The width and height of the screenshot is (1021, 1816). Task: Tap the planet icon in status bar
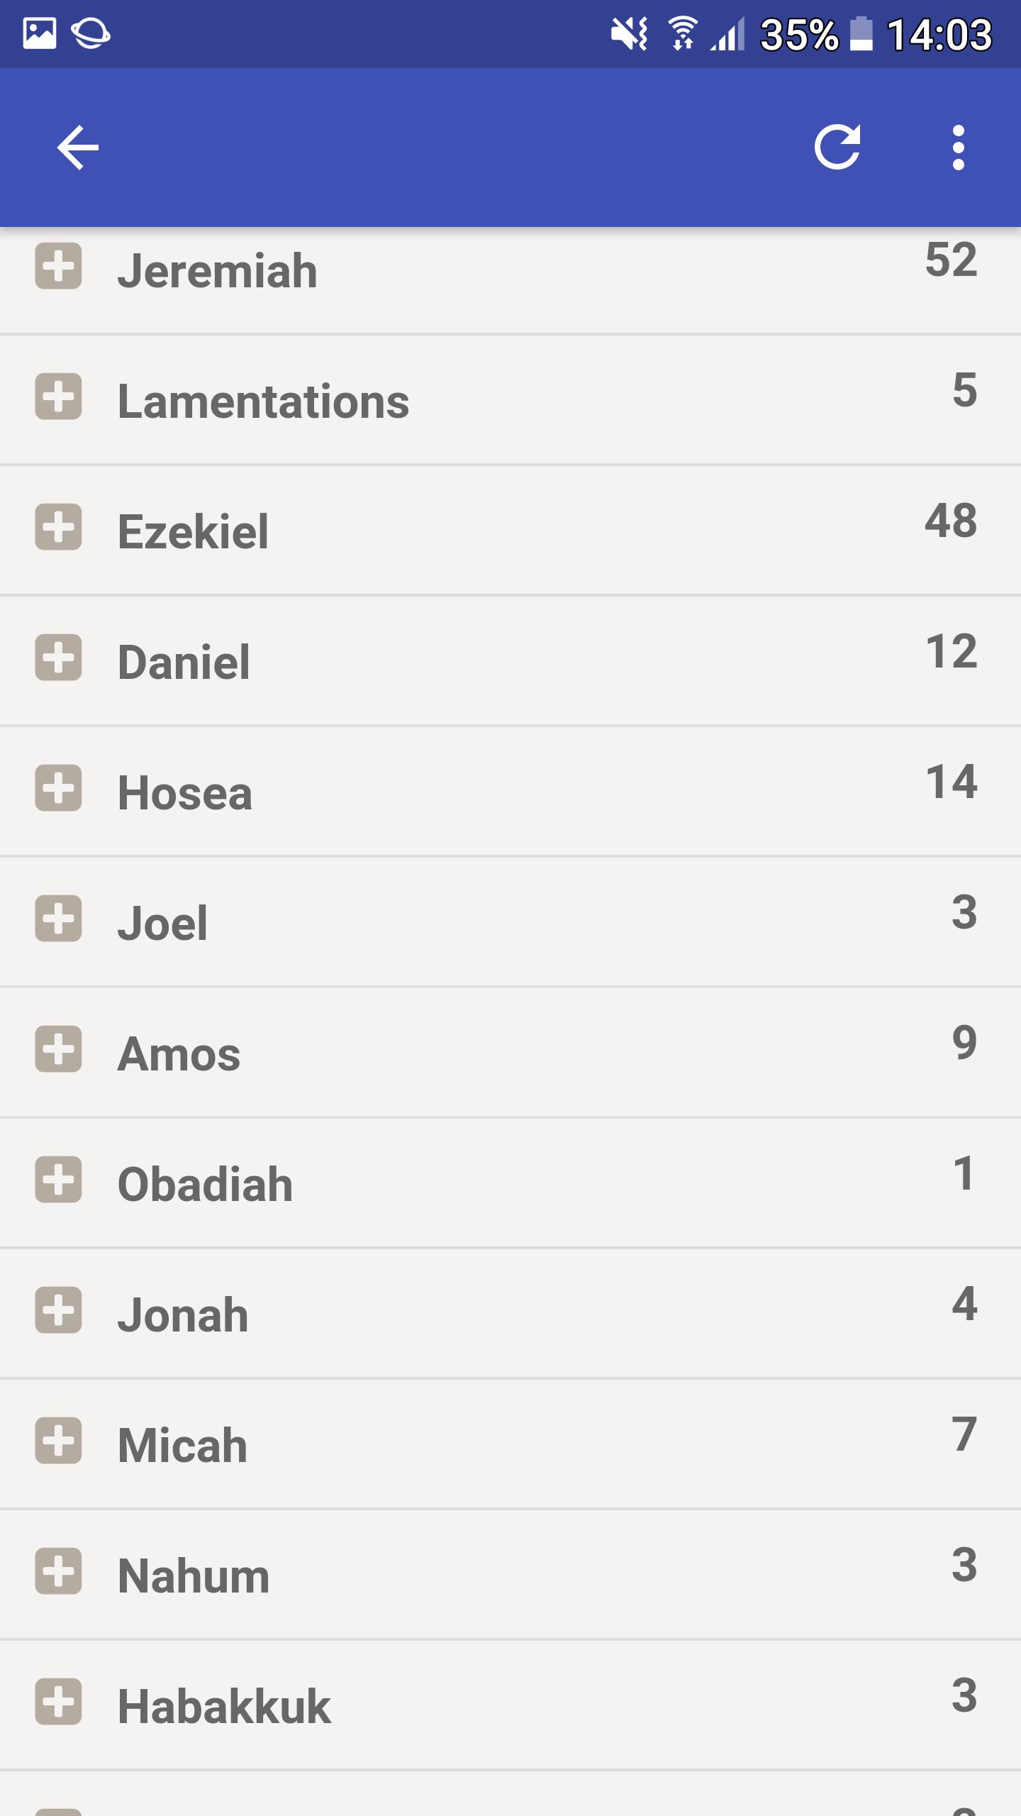pos(91,34)
